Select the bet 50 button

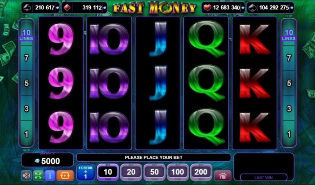[x=155, y=172]
